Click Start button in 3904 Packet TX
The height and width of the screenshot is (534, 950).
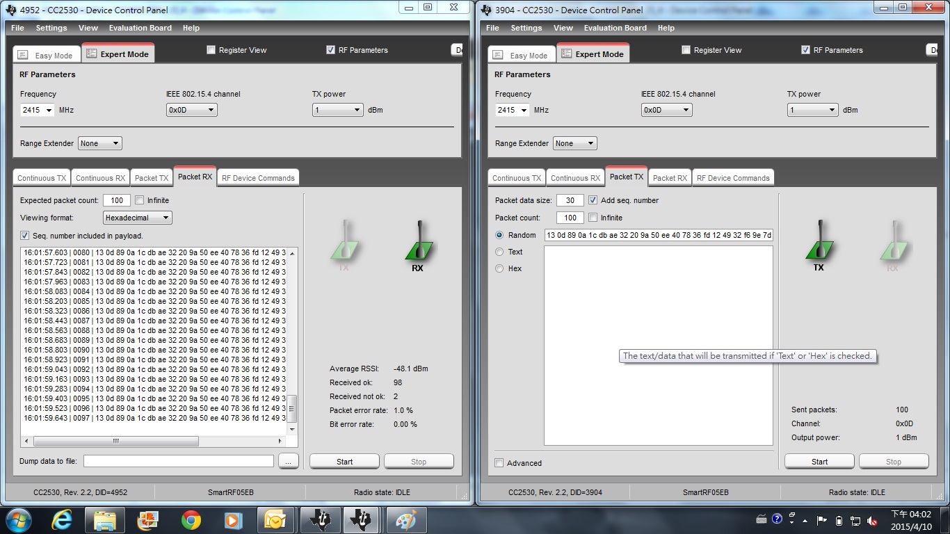[819, 462]
